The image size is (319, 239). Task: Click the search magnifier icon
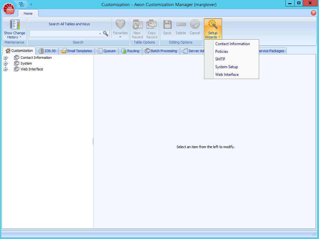point(106,33)
